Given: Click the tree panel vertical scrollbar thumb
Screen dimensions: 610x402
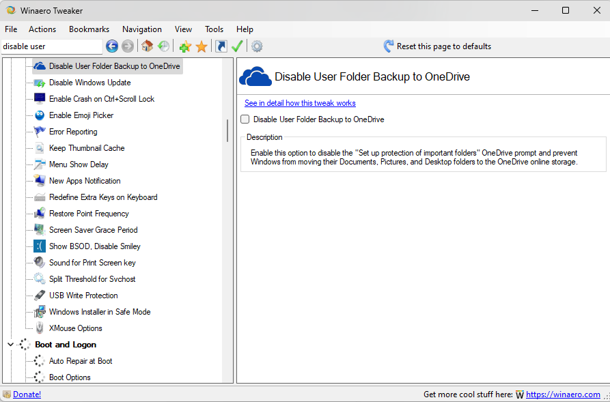Looking at the screenshot, I should (x=227, y=130).
